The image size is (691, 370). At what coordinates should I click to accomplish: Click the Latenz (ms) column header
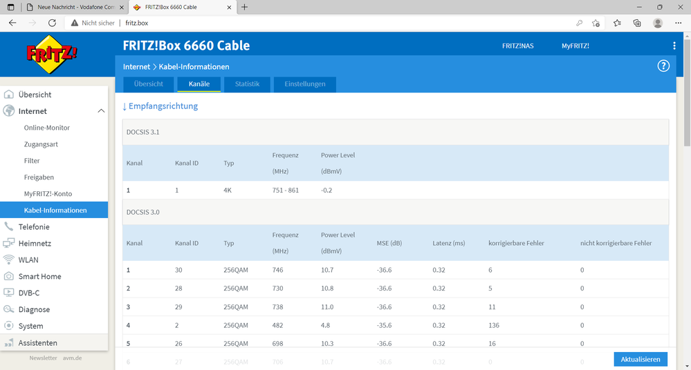coord(449,243)
